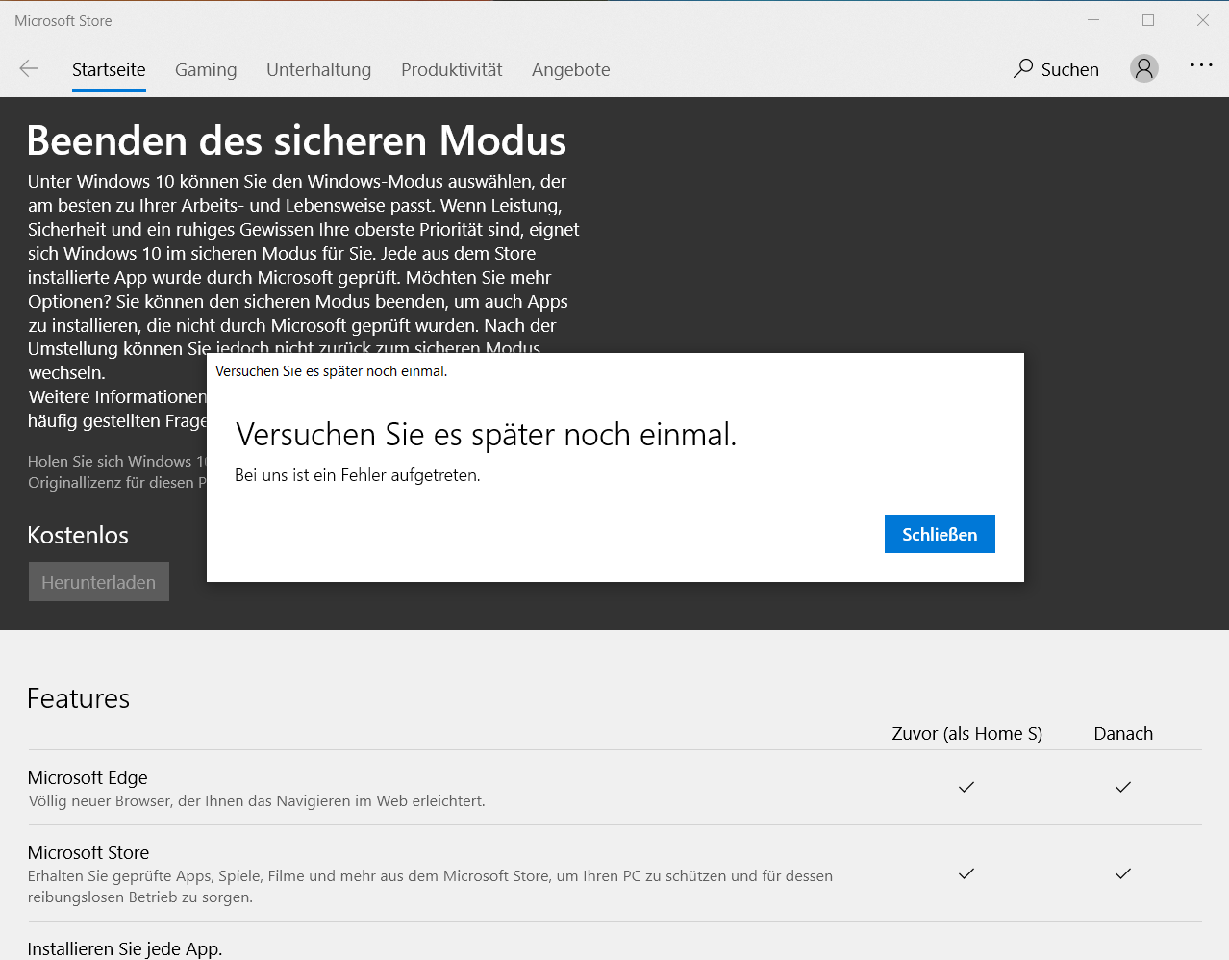Click the 'Beenden des sicheren Modus' title
The width and height of the screenshot is (1229, 960).
tap(296, 140)
